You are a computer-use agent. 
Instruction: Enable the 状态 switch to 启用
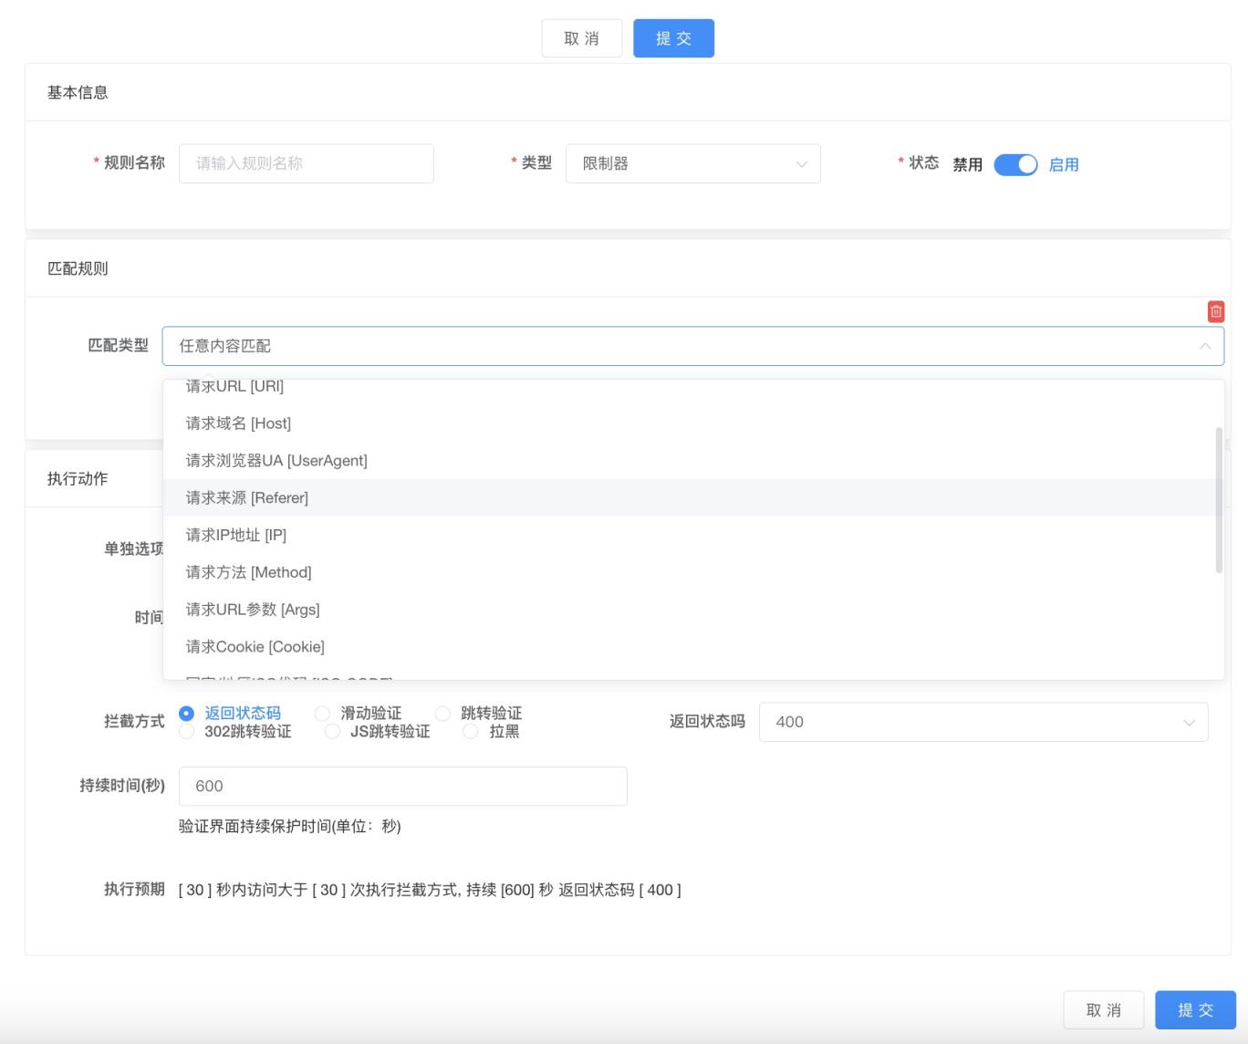pos(1015,165)
